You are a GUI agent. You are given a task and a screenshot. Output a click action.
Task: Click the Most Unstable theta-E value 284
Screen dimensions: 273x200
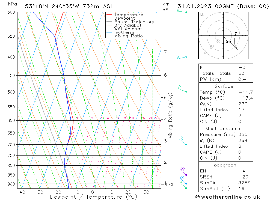click(243, 141)
